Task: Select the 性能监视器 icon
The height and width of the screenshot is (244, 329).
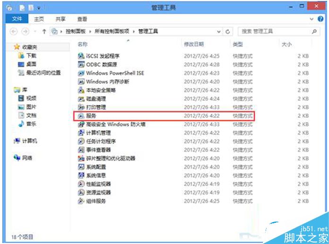Action: click(x=81, y=184)
